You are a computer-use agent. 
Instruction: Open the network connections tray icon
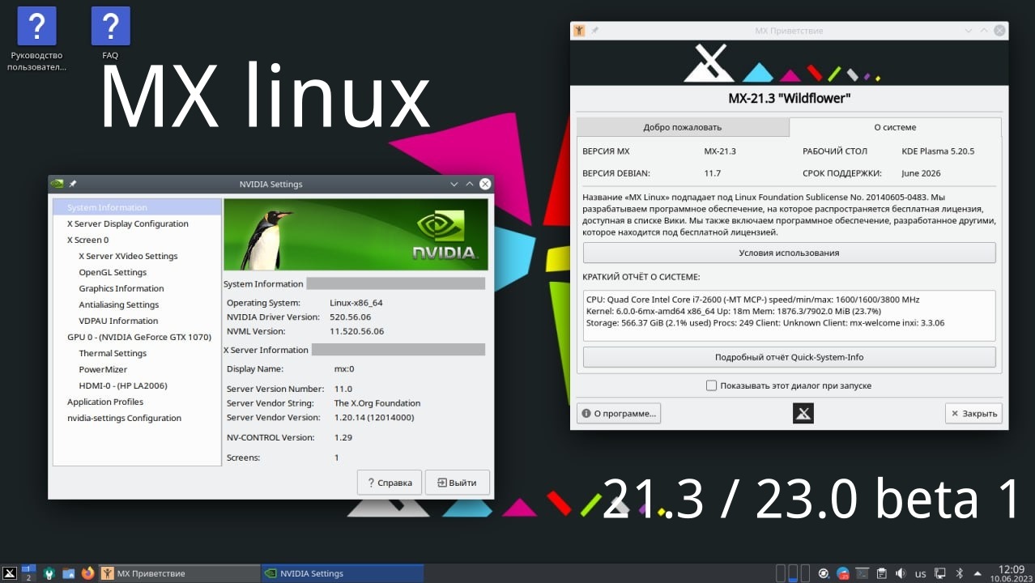click(x=939, y=573)
